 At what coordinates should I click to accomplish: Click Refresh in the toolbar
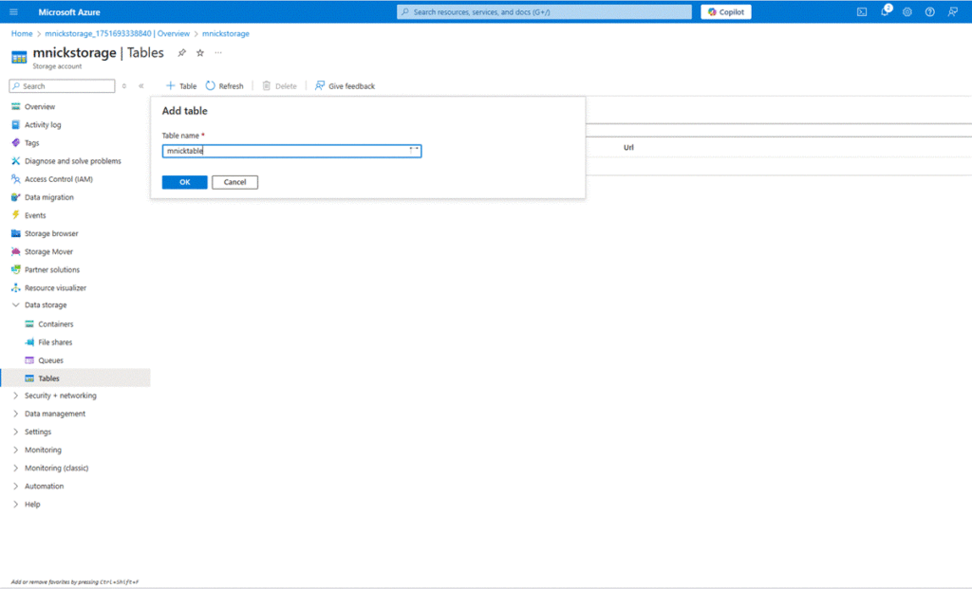(x=224, y=86)
